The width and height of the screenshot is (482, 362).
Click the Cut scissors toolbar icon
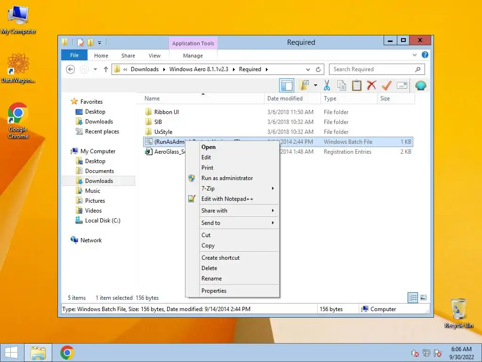pos(327,85)
